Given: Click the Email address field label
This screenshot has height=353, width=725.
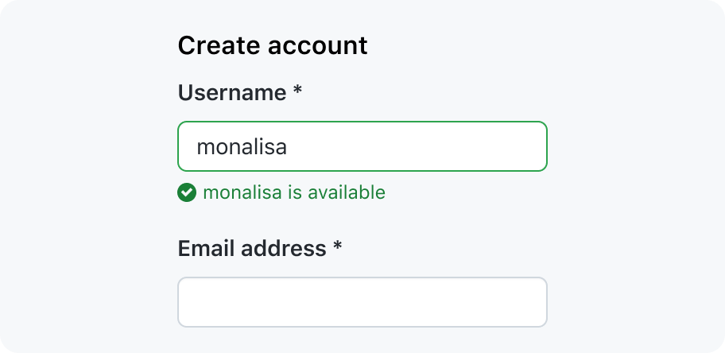Looking at the screenshot, I should (x=252, y=248).
